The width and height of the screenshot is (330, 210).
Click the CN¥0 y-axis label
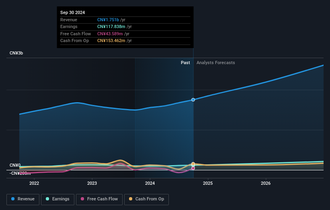tap(15, 165)
